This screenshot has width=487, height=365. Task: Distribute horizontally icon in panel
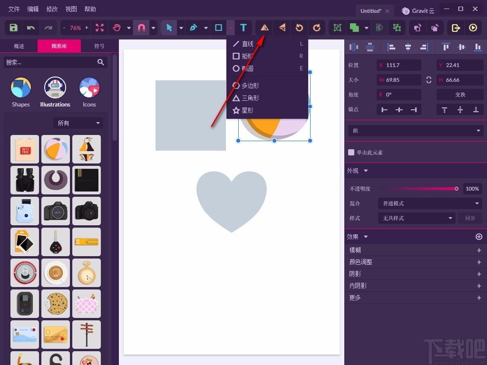point(354,47)
